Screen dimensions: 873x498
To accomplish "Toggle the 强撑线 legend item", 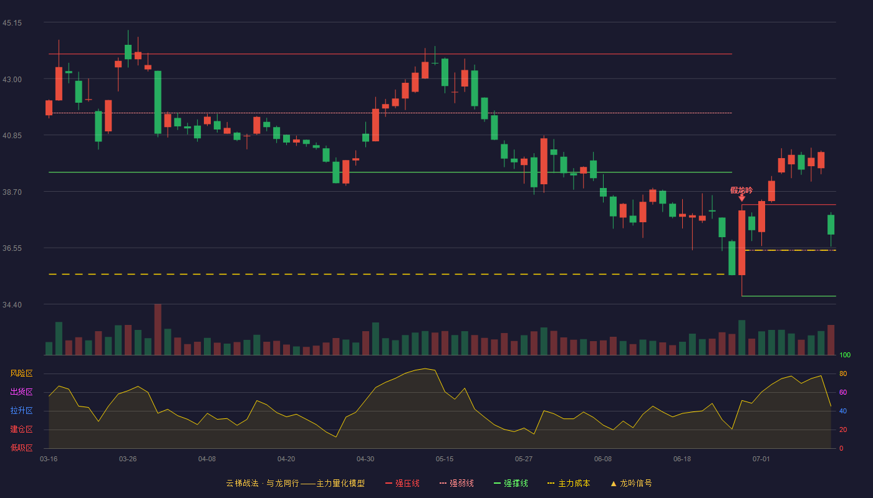I will 511,483.
